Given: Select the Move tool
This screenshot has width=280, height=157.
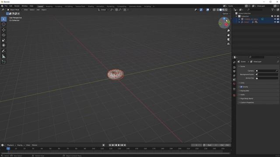Looking at the screenshot, I should 3,30.
